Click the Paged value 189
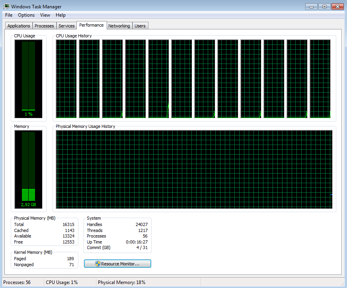 [x=70, y=259]
